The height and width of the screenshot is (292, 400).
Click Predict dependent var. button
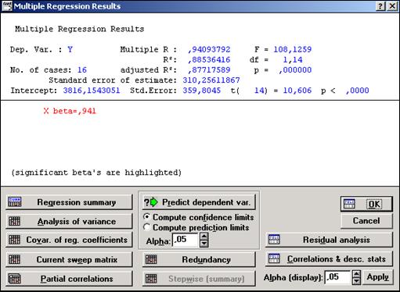tap(199, 202)
